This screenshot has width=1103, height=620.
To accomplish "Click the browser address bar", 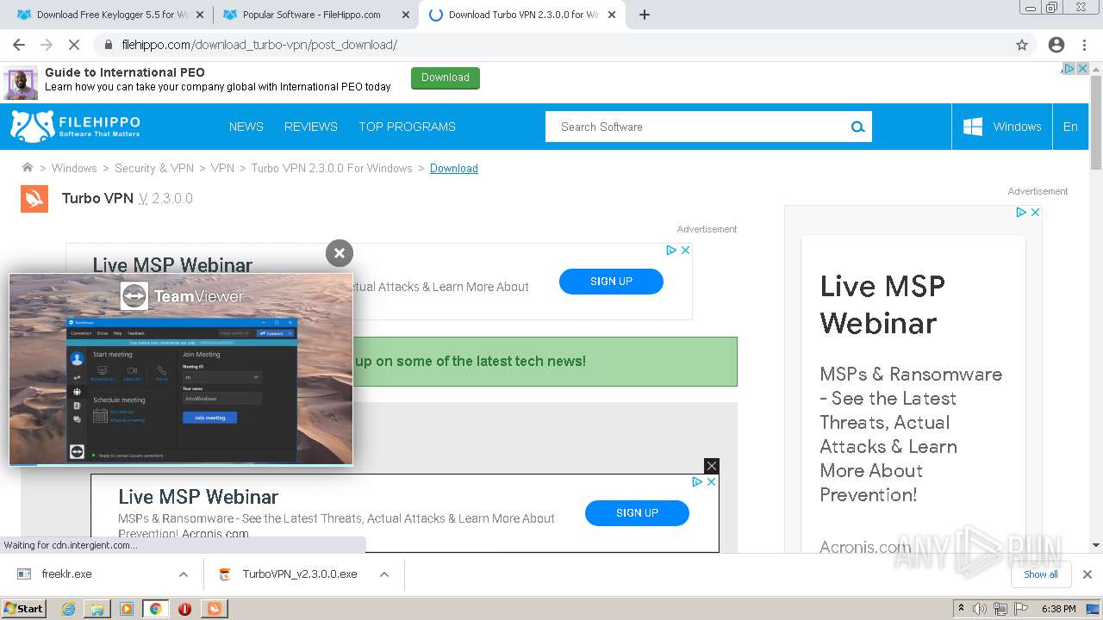I will click(x=551, y=45).
